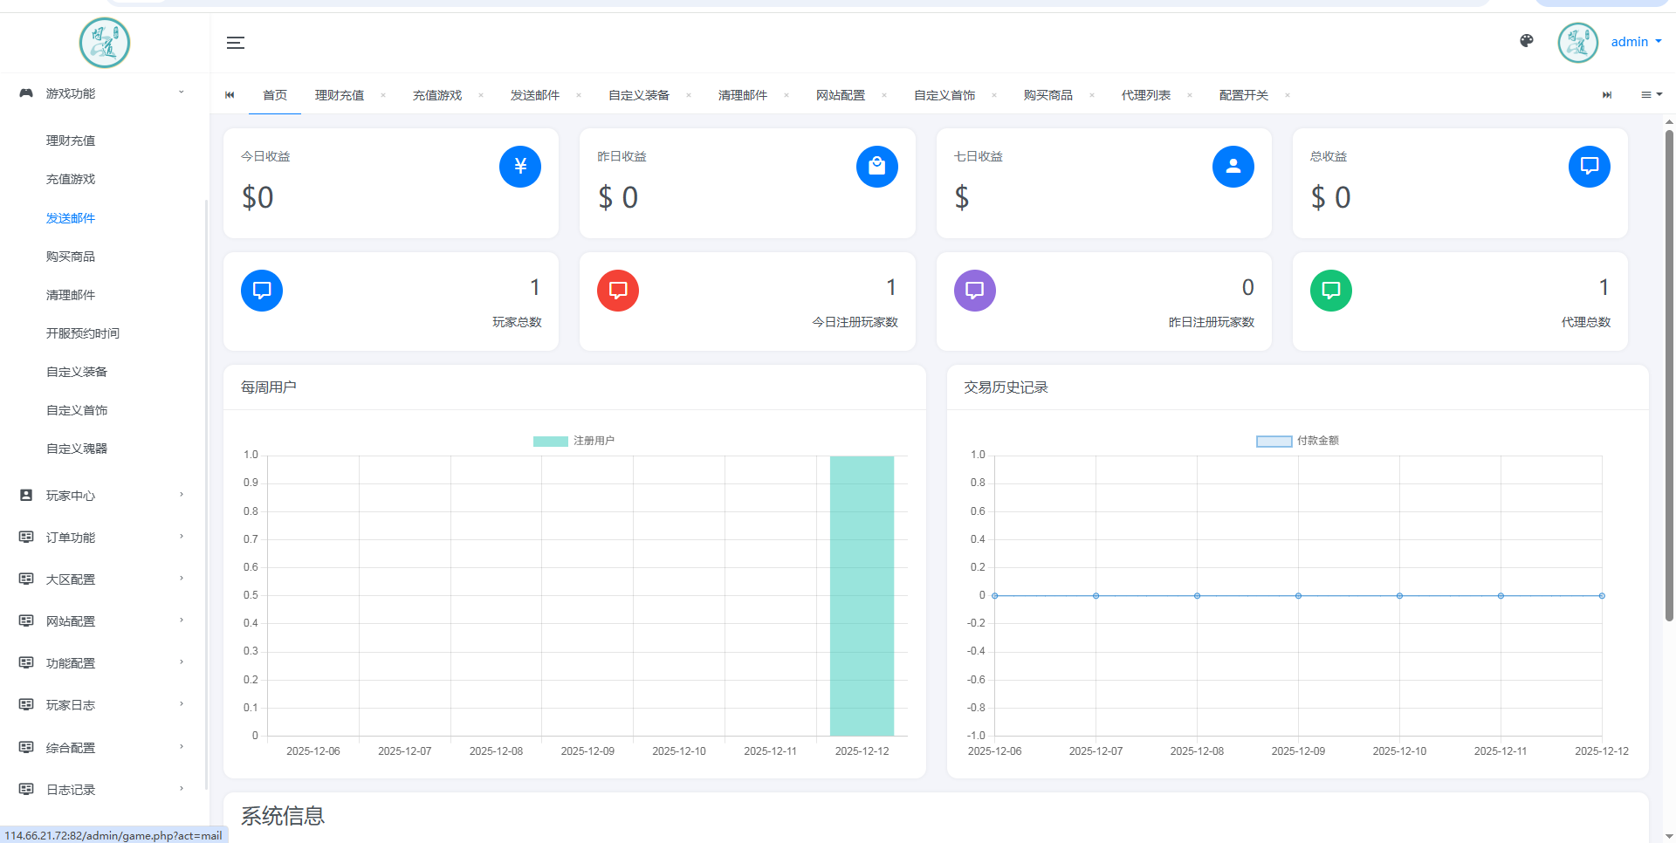
Task: Open 发送邮件 in the sidebar
Action: pos(71,218)
